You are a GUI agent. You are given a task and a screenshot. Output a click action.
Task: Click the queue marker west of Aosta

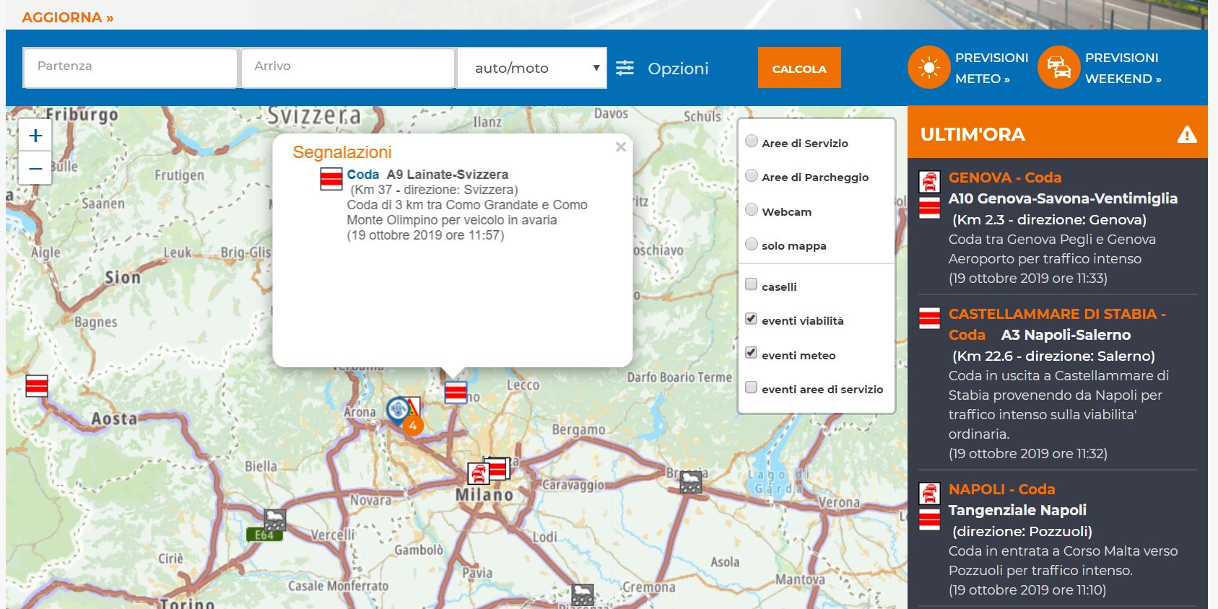[x=37, y=386]
